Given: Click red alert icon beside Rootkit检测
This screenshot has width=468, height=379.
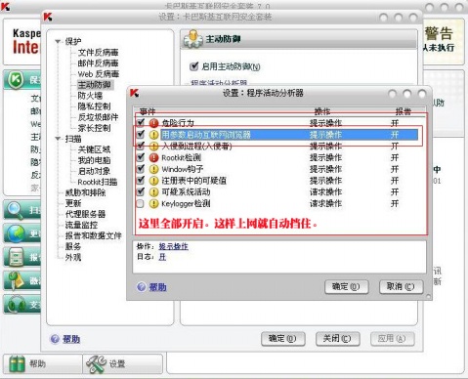Looking at the screenshot, I should coord(153,157).
